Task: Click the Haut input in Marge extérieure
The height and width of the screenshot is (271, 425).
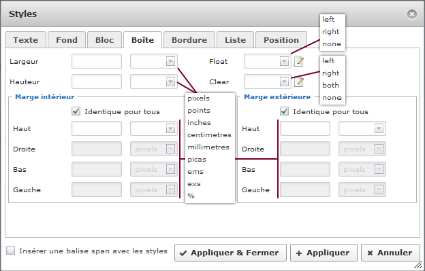Action: pos(305,128)
